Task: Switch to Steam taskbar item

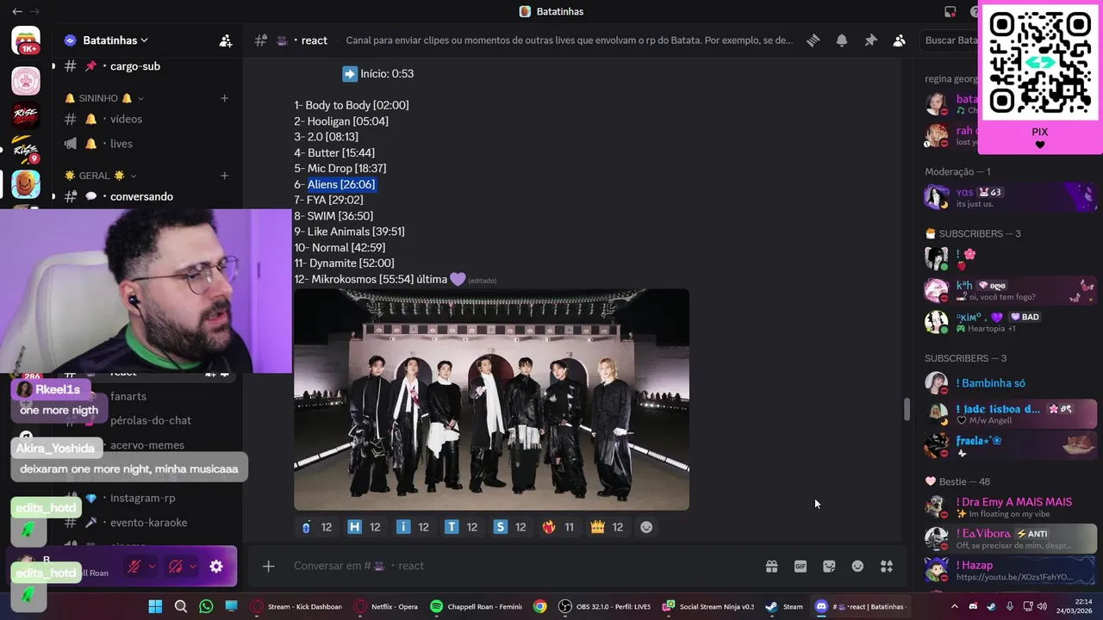Action: (785, 606)
